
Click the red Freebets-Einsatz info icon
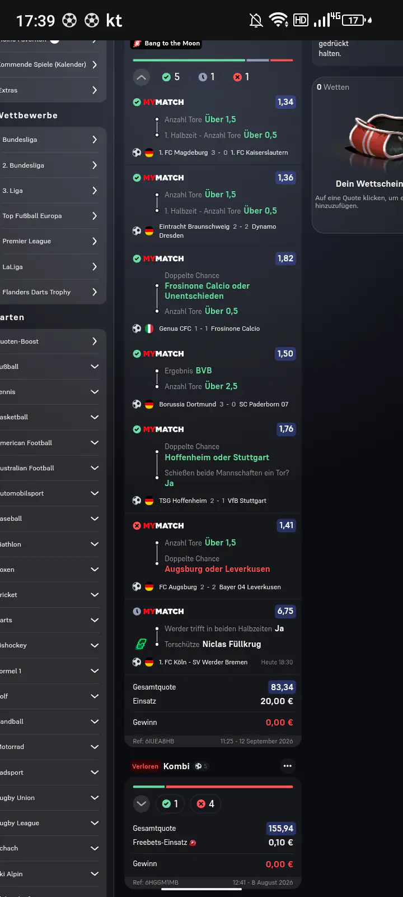pyautogui.click(x=193, y=843)
